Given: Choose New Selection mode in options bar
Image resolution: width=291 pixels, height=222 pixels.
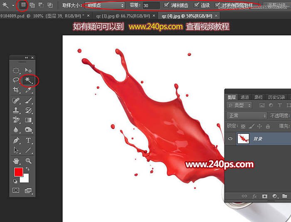Looking at the screenshot, I should pos(23,5).
